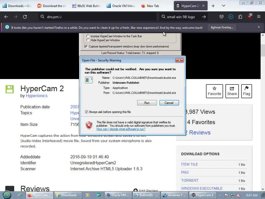Click the forward navigation arrow

16,17
